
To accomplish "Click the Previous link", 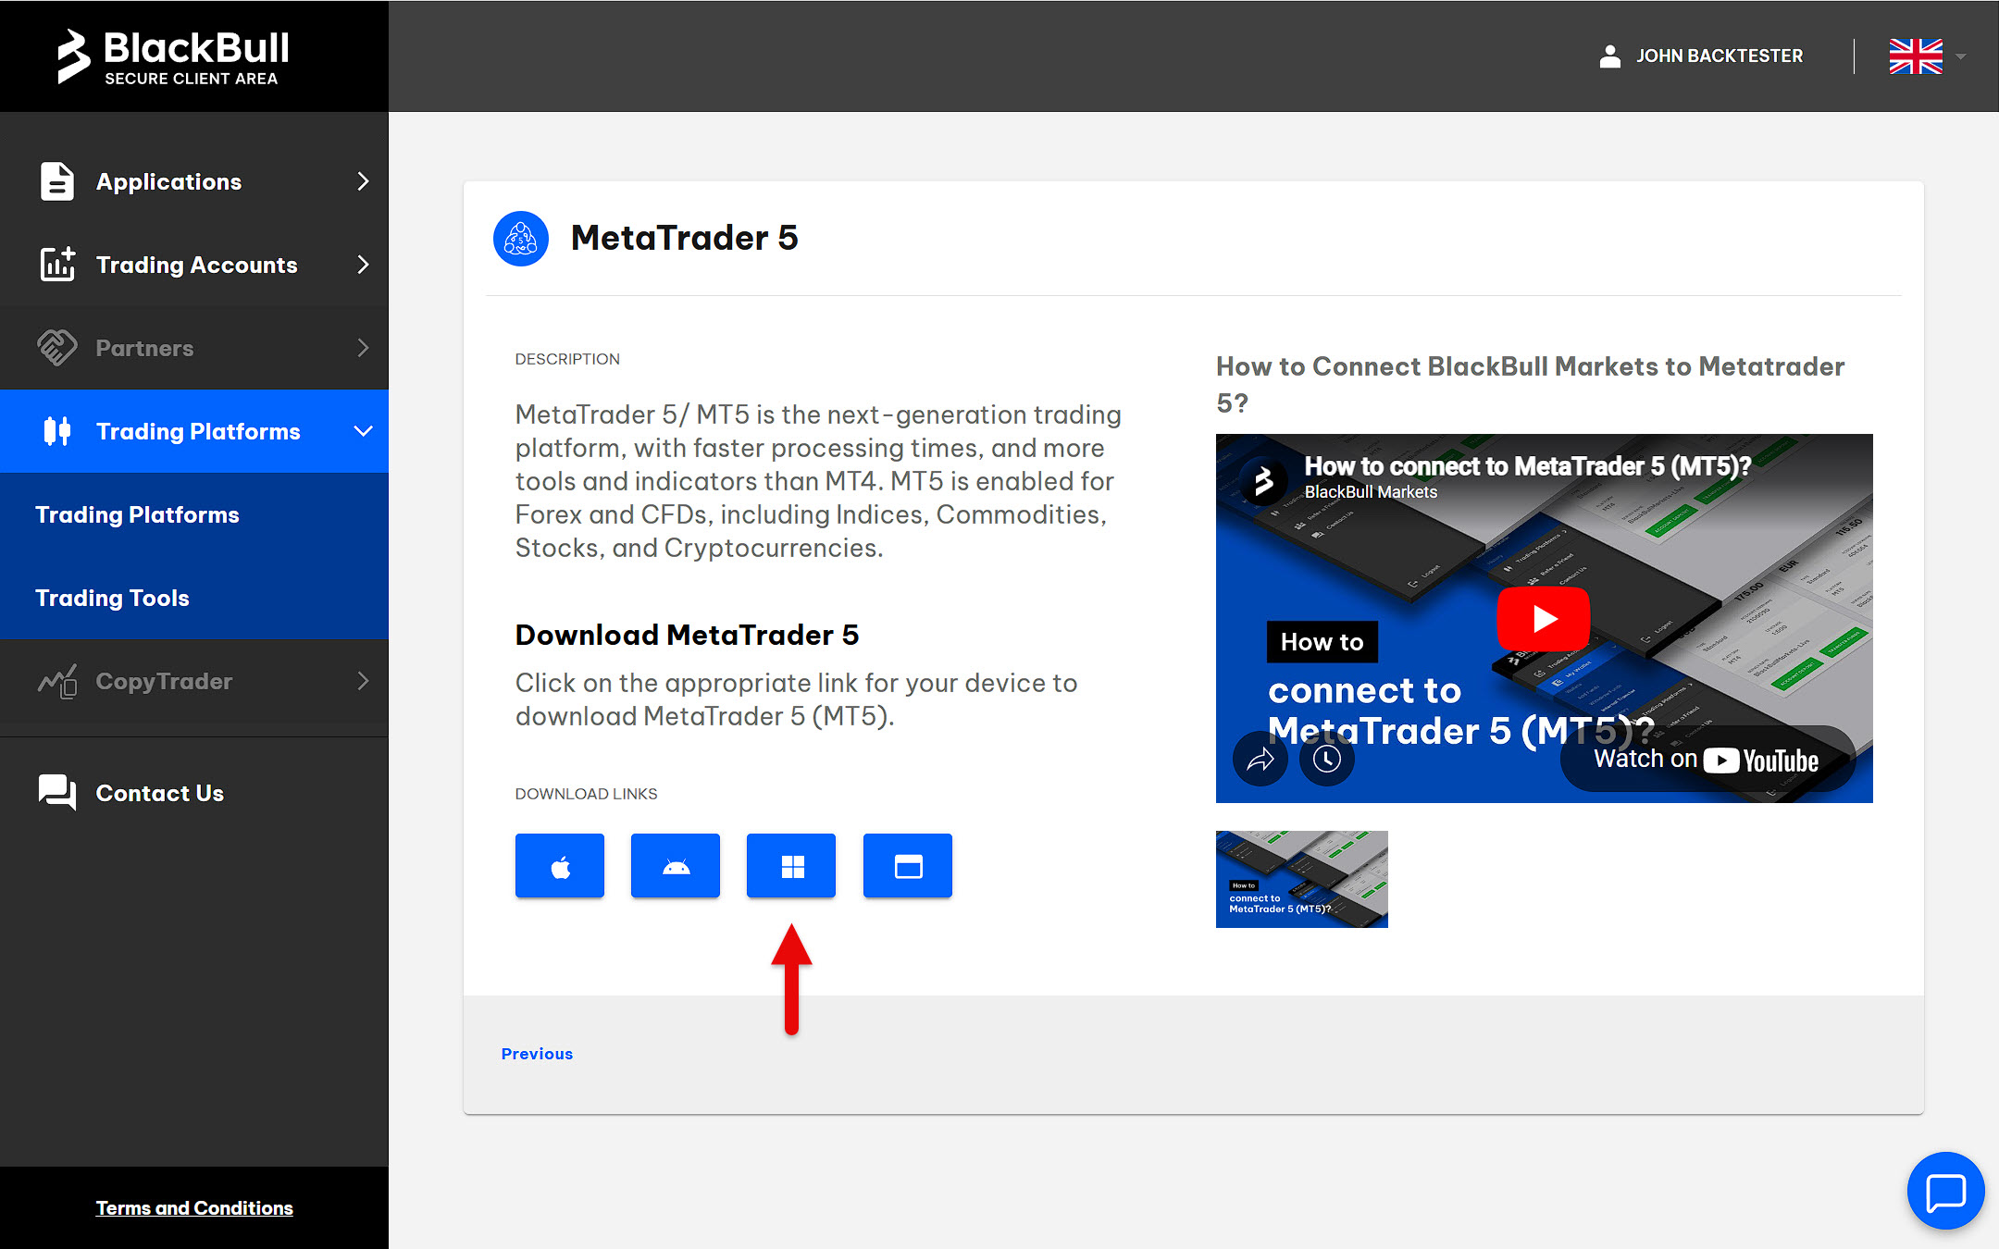I will pyautogui.click(x=537, y=1054).
